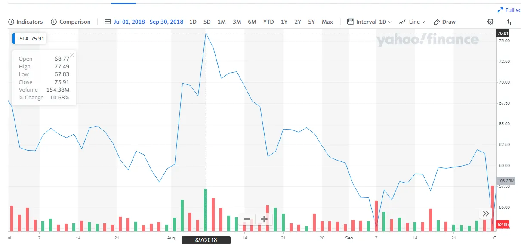Click the pencil icon next to Draw
521x248 pixels.
coord(437,22)
